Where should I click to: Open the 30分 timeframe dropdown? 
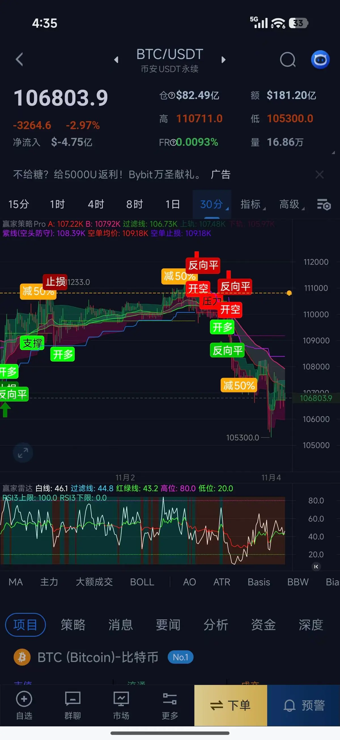[212, 204]
